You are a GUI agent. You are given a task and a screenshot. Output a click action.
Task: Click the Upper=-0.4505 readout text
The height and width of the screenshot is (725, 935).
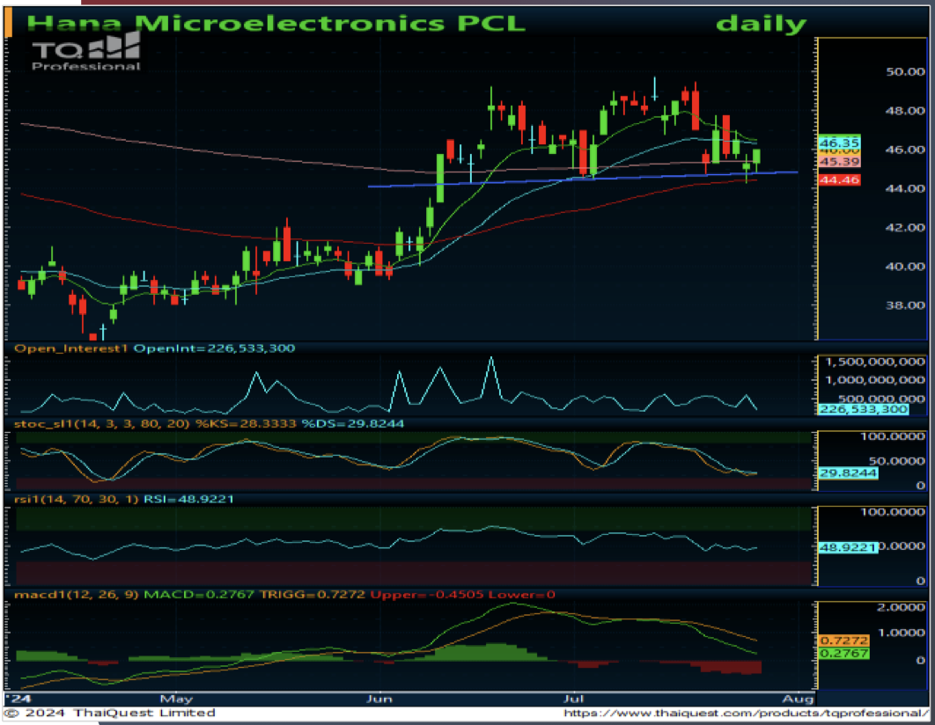click(426, 595)
